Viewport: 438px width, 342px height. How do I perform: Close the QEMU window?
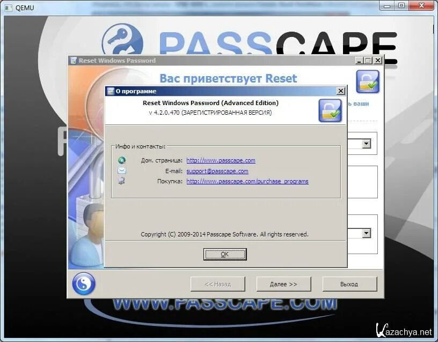(x=421, y=5)
